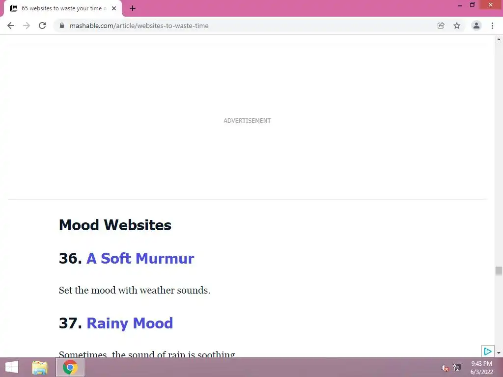Screen dimensions: 503x377
Task: Click the text 'Set the mood with weather sounds.'
Action: 135,290
